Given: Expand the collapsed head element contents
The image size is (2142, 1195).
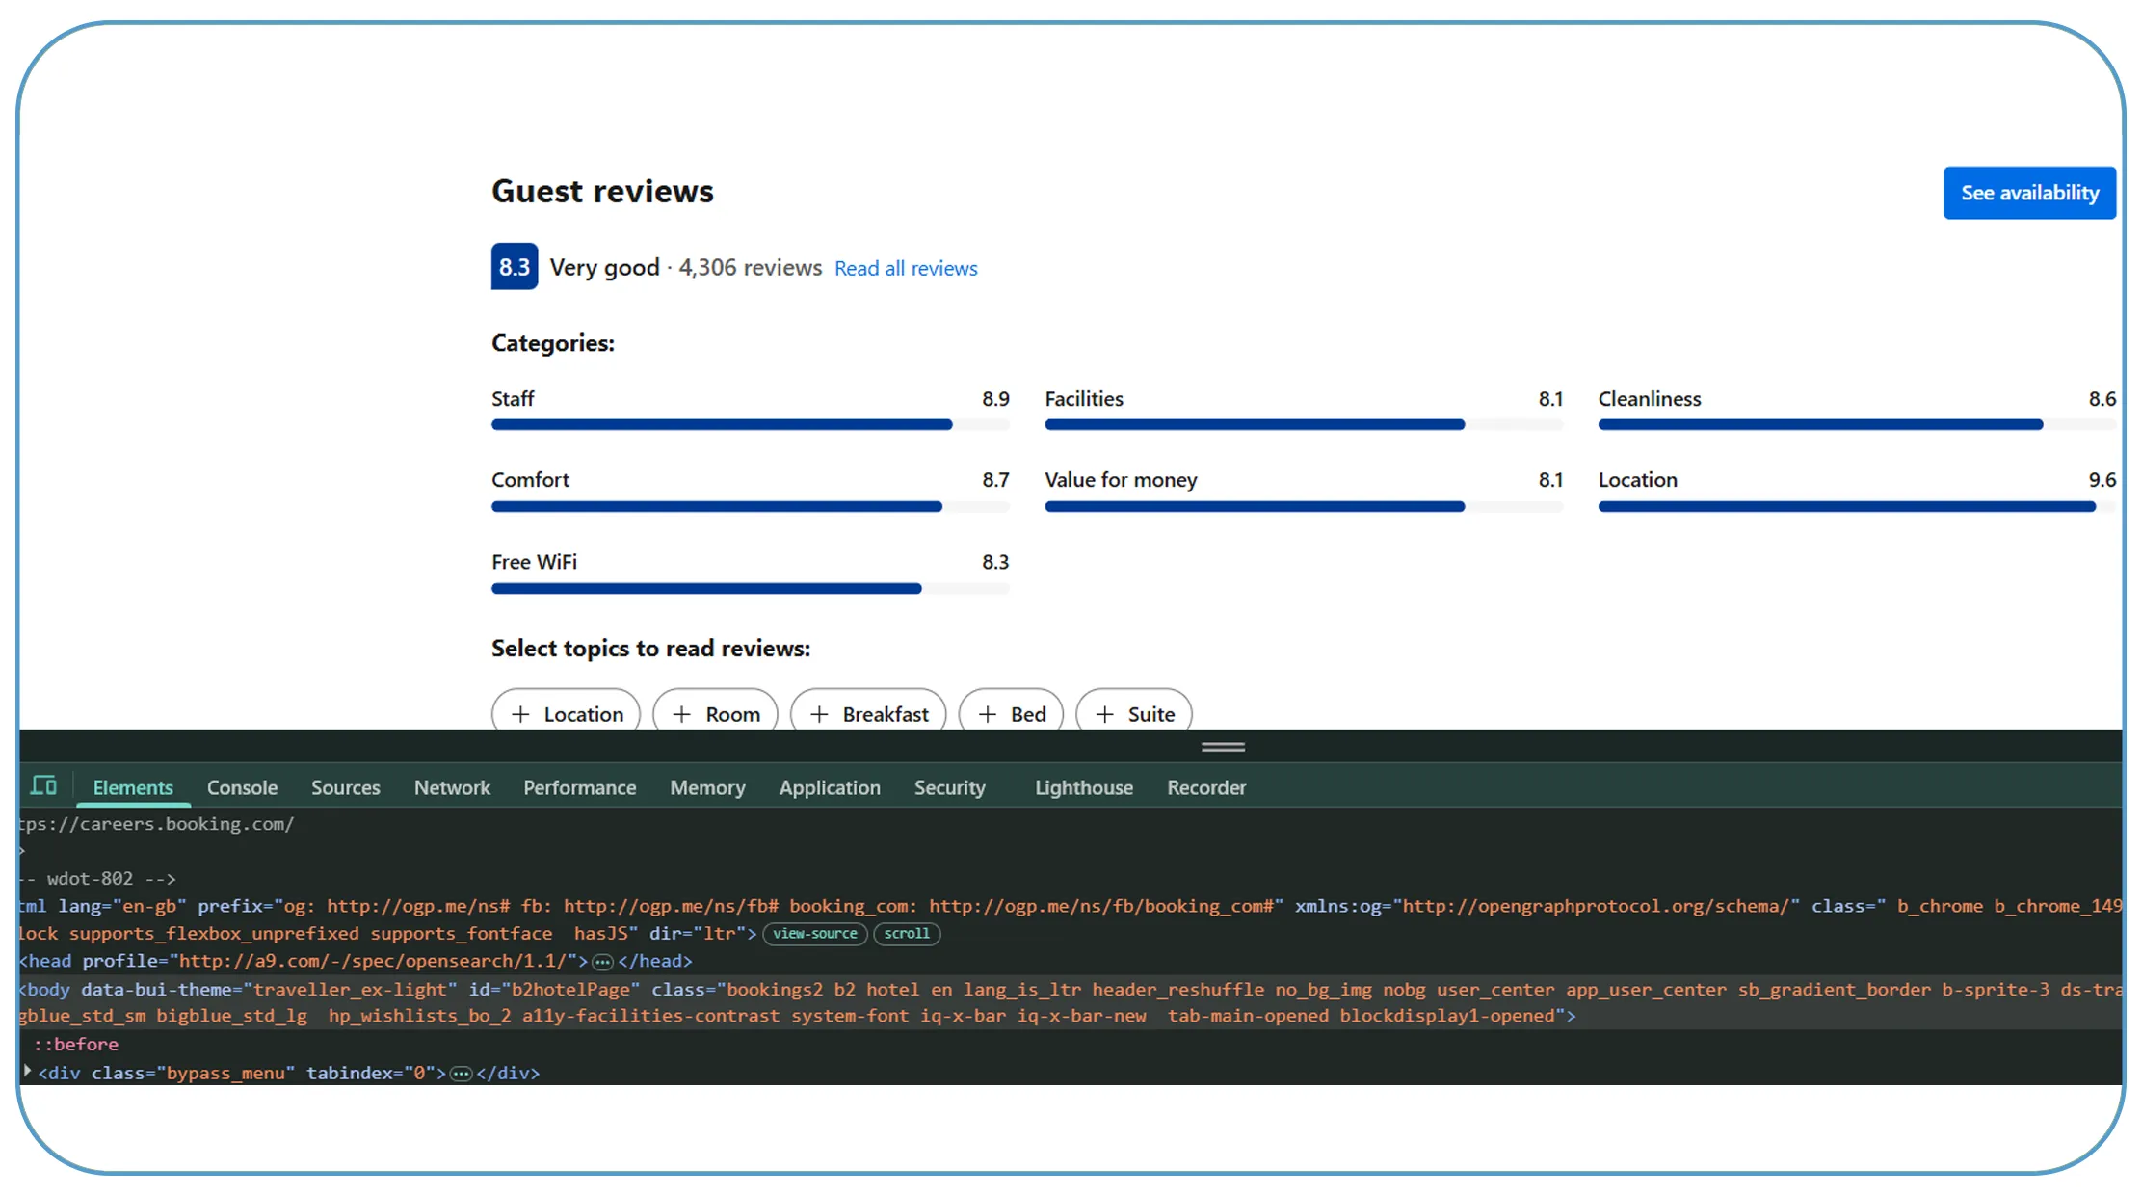Looking at the screenshot, I should [x=602, y=962].
